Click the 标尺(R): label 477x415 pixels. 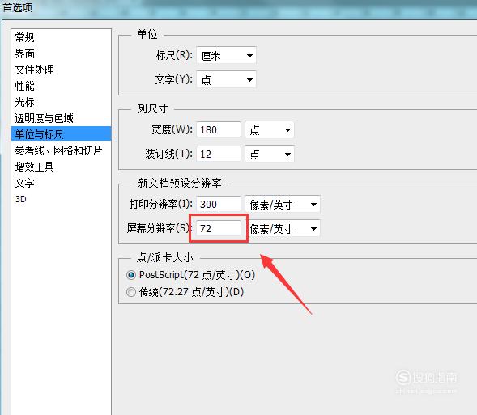pos(174,55)
